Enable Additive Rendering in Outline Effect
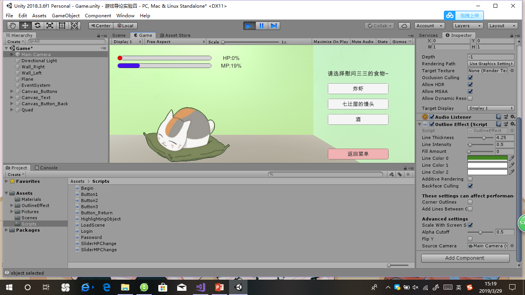 click(x=470, y=179)
